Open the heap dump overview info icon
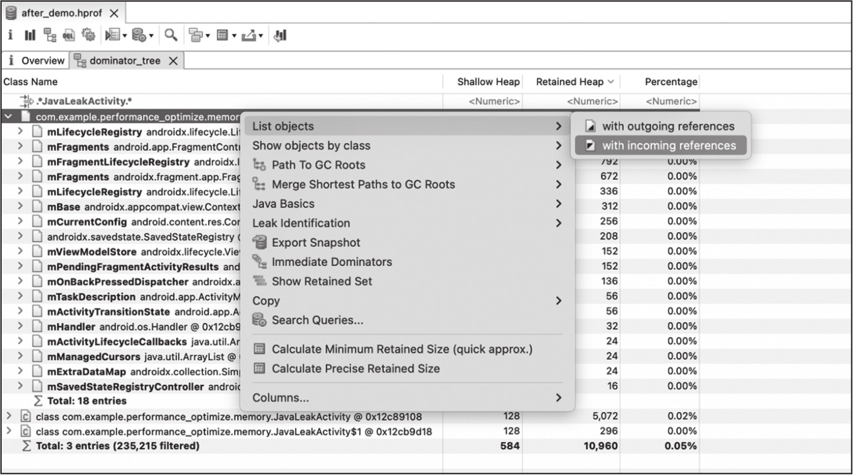Image resolution: width=853 pixels, height=475 pixels. [x=10, y=35]
